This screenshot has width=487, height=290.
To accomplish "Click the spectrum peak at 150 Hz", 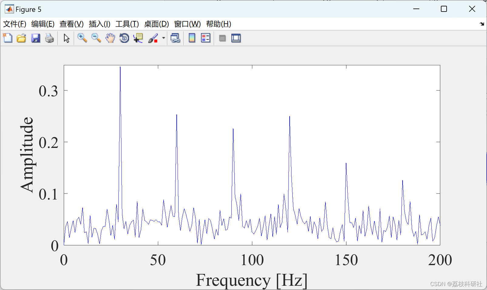I will (346, 164).
